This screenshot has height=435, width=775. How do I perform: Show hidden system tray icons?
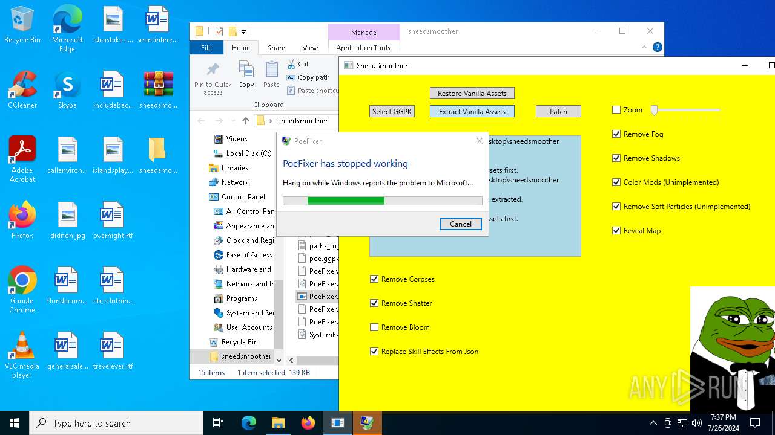click(x=653, y=423)
